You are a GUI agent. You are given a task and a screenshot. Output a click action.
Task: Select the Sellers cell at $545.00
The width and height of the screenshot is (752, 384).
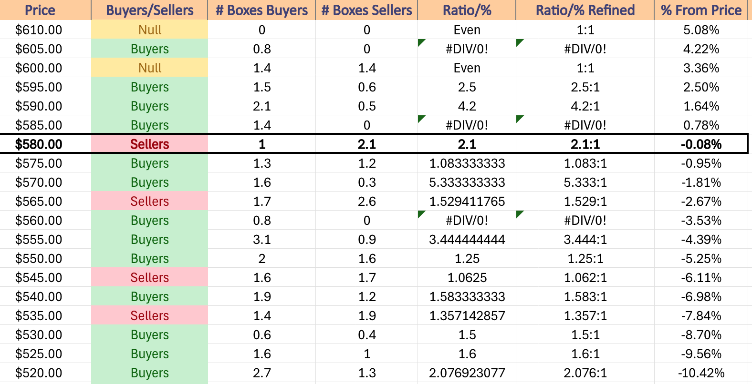click(x=149, y=277)
